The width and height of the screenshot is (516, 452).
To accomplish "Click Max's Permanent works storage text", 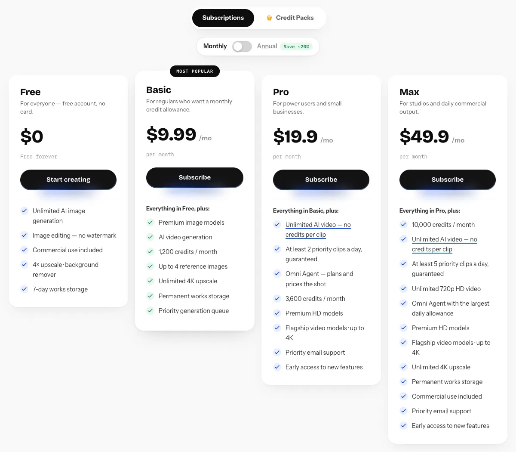I will tap(447, 382).
